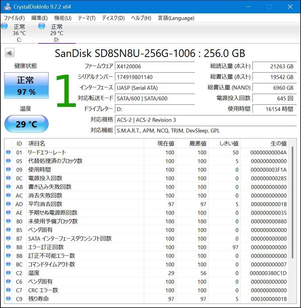This screenshot has height=308, width=301.
Task: Switch to the D: drive tab
Action: (56, 33)
